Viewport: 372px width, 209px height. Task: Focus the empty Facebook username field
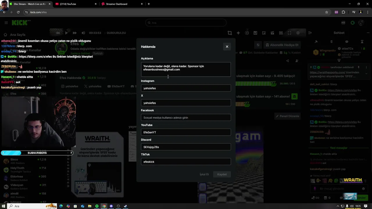pyautogui.click(x=186, y=118)
